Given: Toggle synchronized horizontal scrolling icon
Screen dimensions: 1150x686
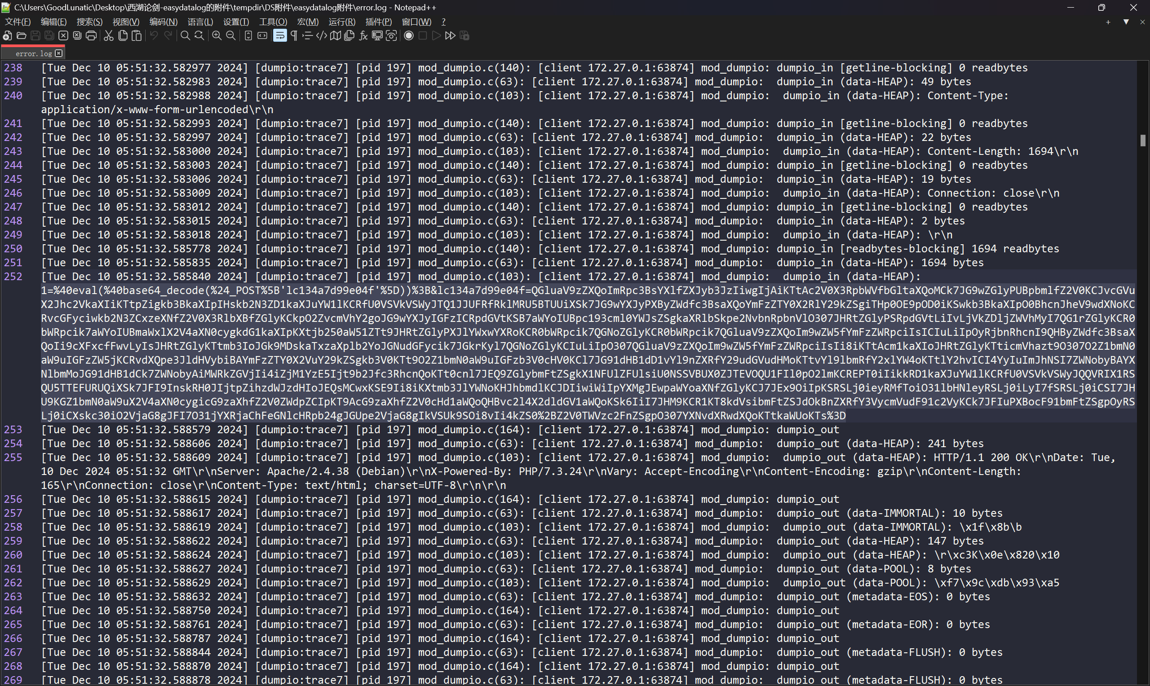Looking at the screenshot, I should point(262,35).
